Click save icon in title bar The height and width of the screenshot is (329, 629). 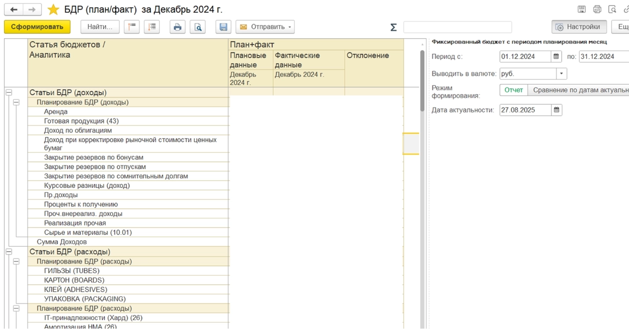click(x=581, y=9)
